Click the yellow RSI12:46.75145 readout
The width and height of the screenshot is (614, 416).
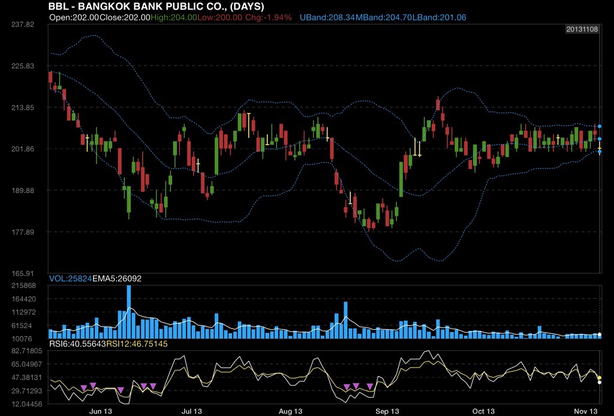pyautogui.click(x=137, y=344)
